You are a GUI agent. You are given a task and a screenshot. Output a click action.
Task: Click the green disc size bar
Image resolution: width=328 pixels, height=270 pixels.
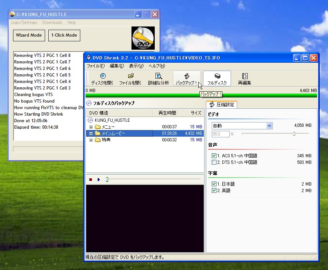tap(201, 96)
